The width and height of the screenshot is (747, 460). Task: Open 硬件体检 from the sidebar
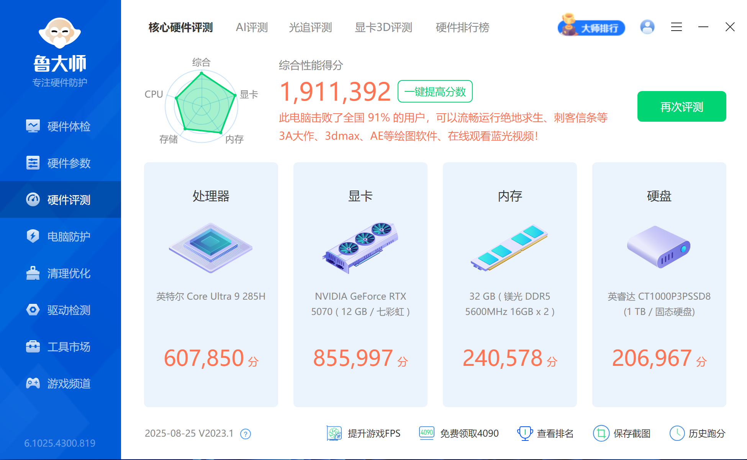[x=60, y=126]
